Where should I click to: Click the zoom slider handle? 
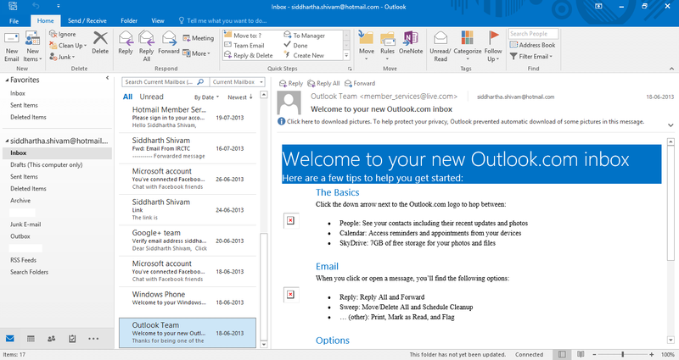[x=622, y=354]
